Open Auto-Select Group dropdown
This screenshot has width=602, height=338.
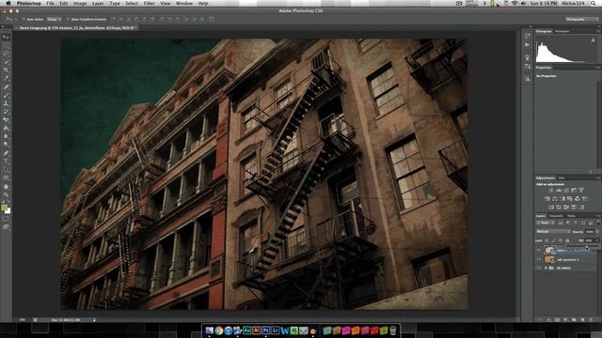54,19
